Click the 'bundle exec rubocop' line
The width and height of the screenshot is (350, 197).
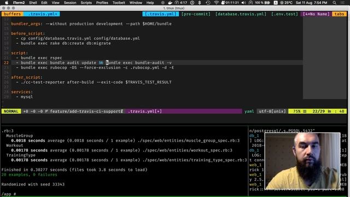pos(95,68)
